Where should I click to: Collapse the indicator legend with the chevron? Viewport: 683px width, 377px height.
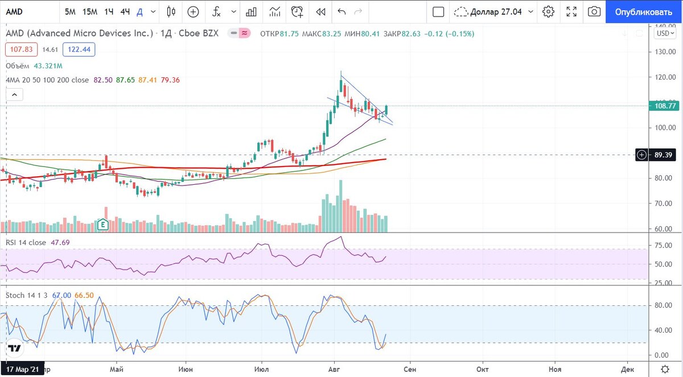click(x=15, y=95)
